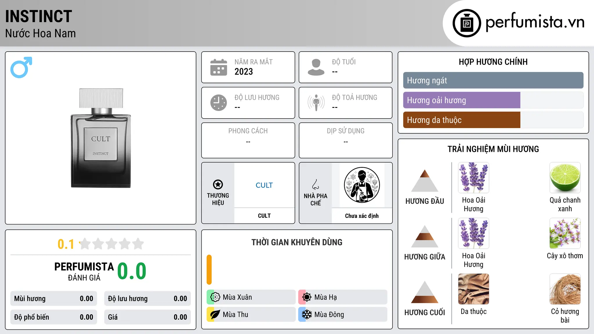Click the INSTINCT product title
The height and width of the screenshot is (334, 594).
click(x=39, y=16)
